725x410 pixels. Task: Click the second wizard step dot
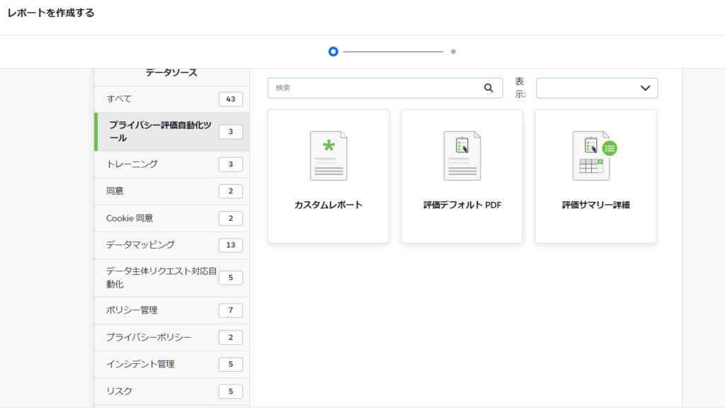point(453,52)
